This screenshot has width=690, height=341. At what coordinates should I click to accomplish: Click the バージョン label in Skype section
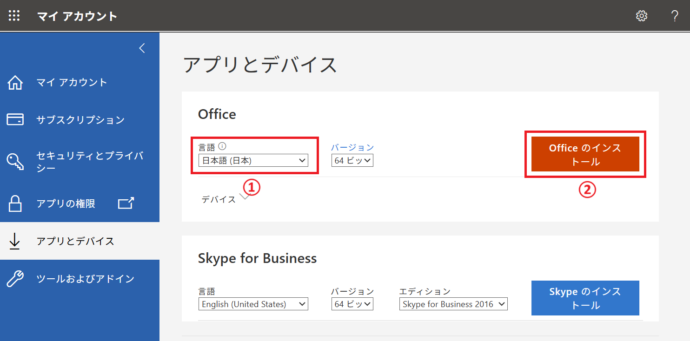352,291
